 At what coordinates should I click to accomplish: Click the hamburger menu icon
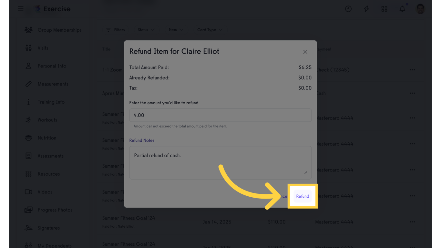click(20, 9)
